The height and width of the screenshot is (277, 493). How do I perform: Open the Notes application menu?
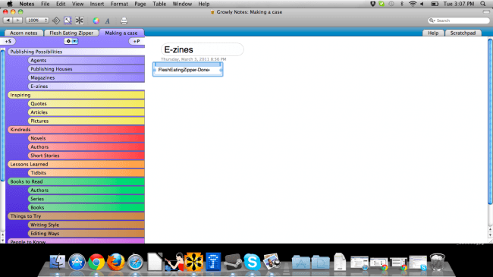pos(27,4)
